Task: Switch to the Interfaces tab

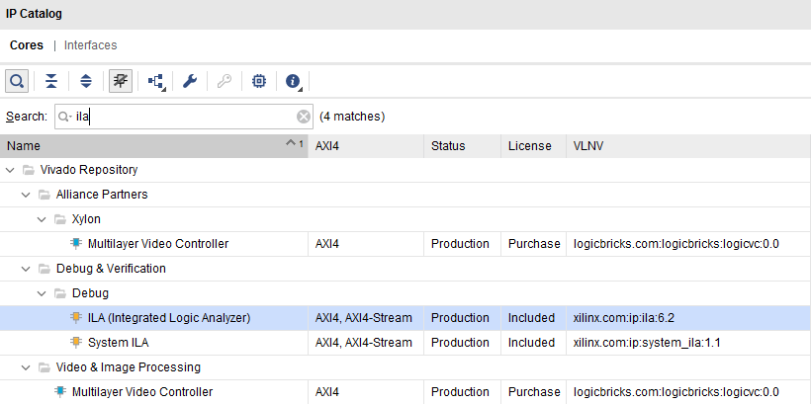Action: [91, 45]
